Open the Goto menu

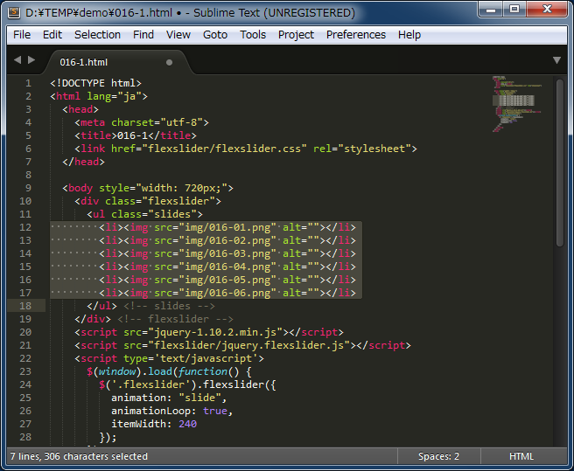pos(215,35)
